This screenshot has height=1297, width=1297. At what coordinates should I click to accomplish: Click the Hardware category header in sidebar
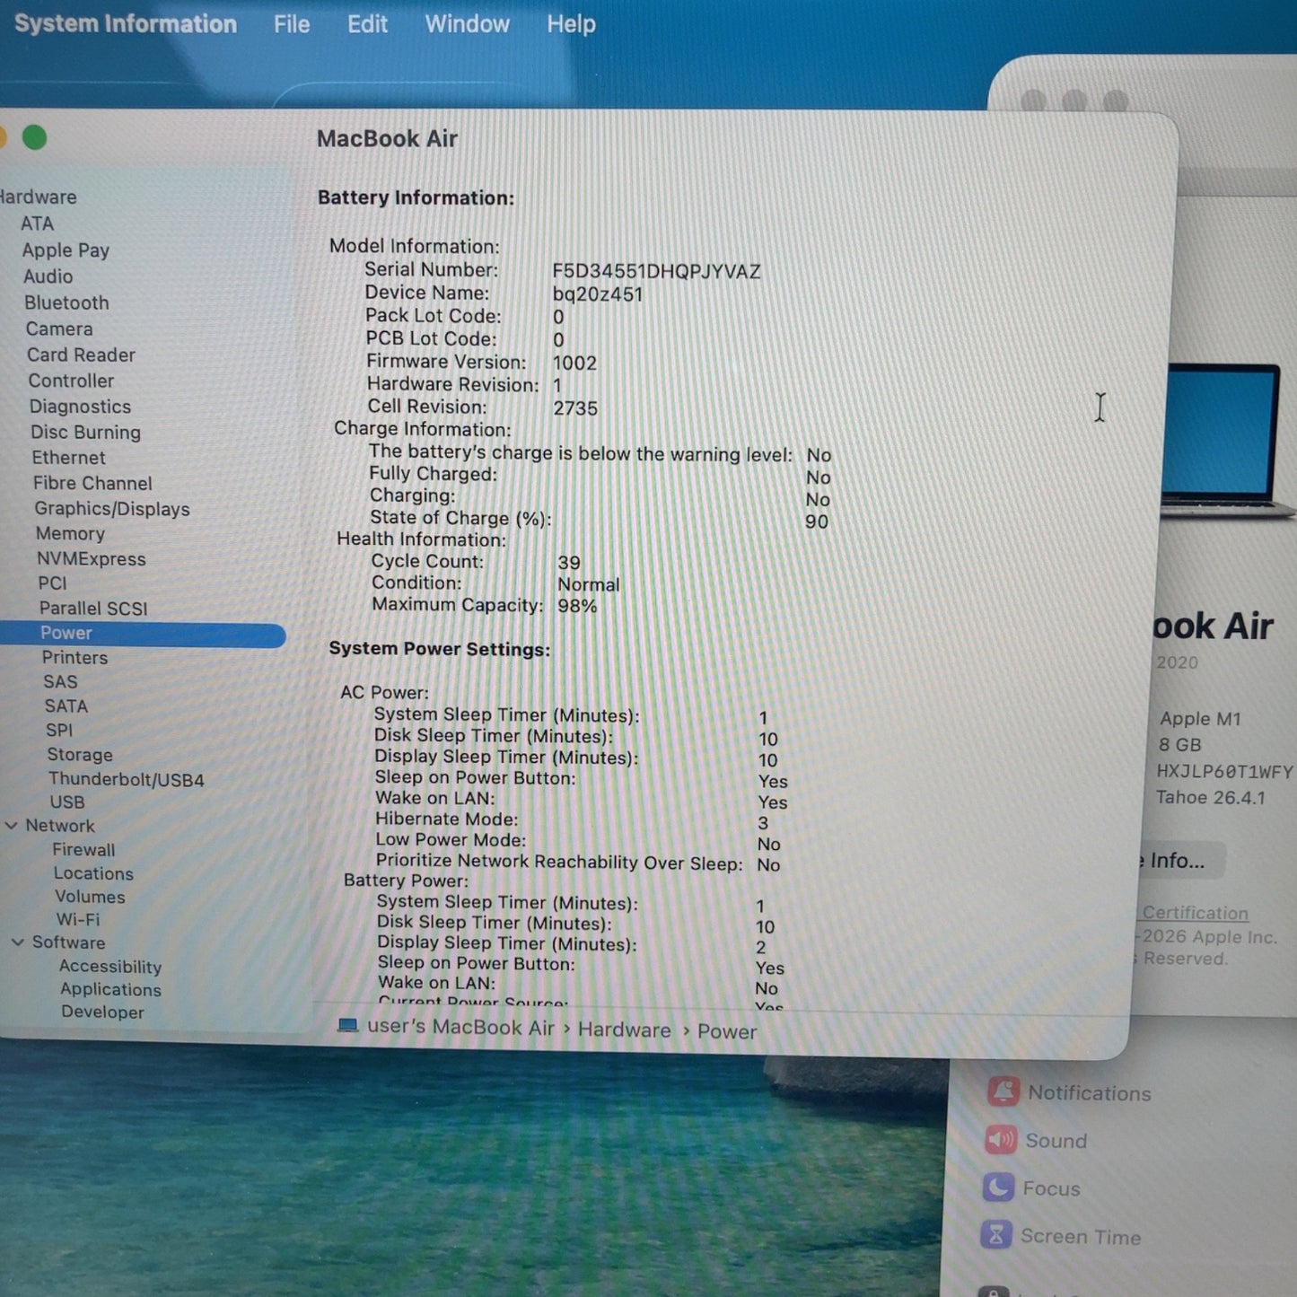pos(38,197)
